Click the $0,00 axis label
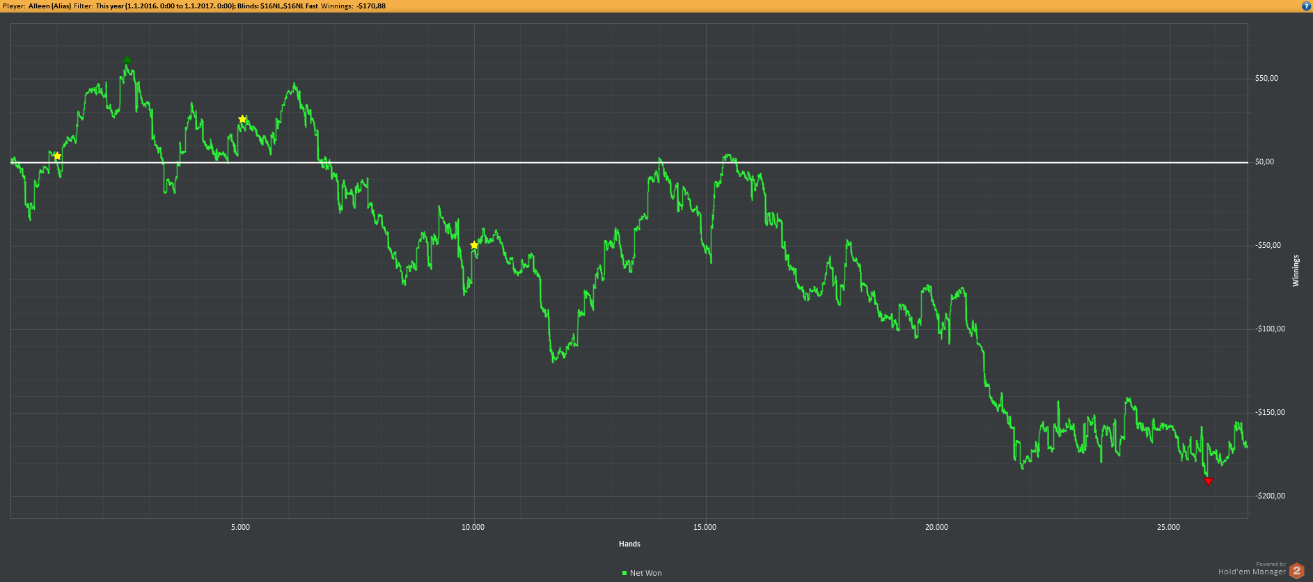This screenshot has height=582, width=1313. coord(1264,162)
